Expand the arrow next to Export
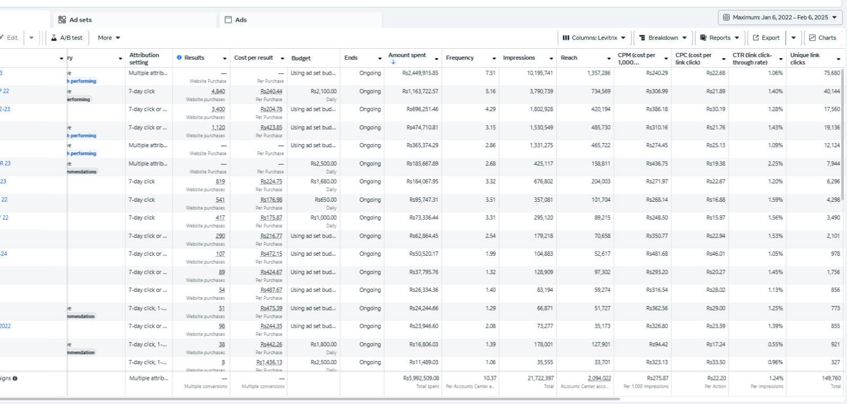 pos(793,38)
